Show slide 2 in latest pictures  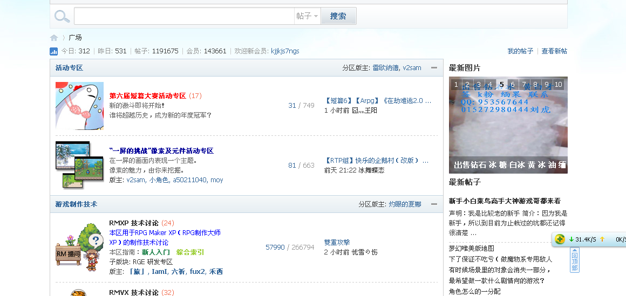click(x=467, y=85)
